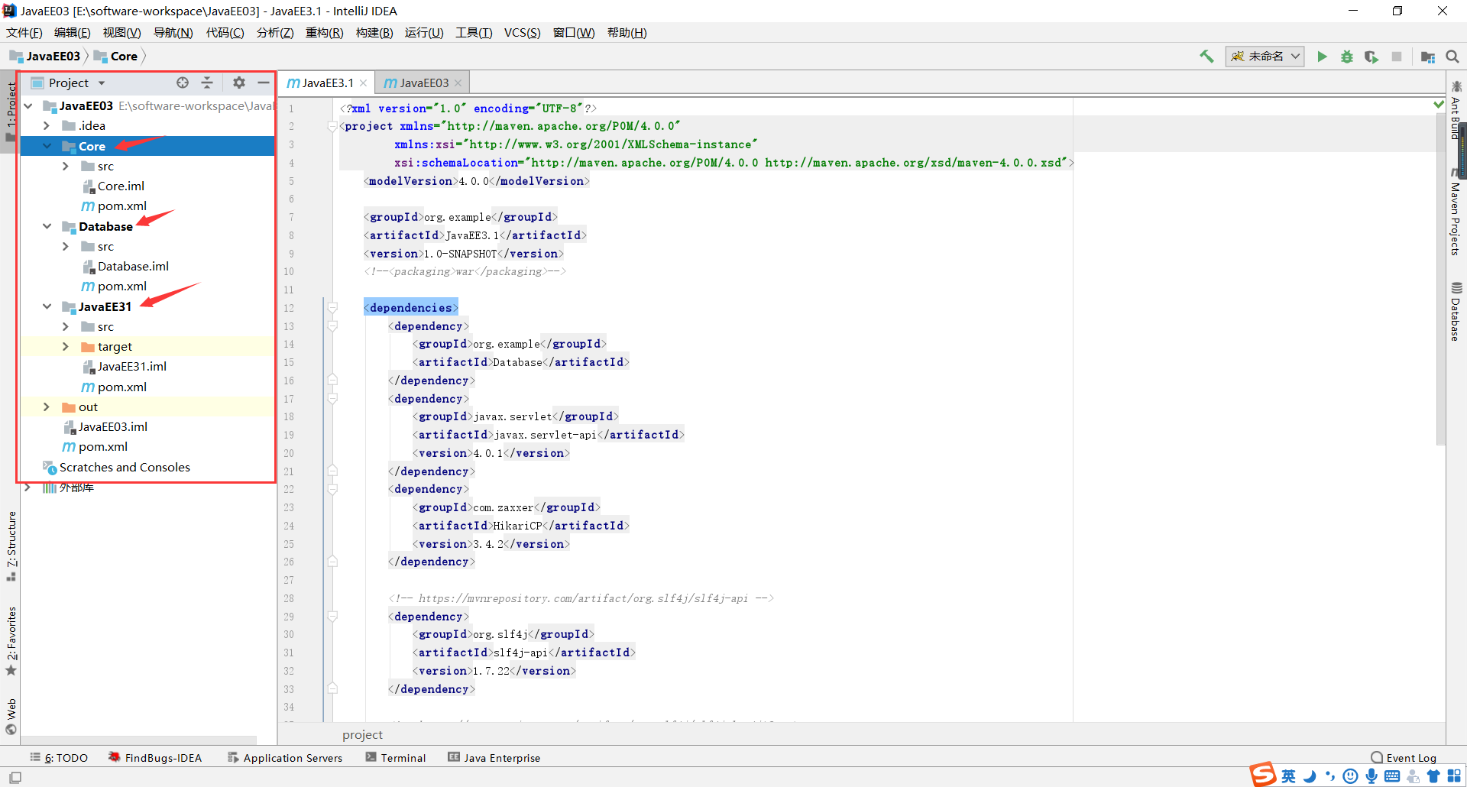Collapse the Database module
Viewport: 1467px width, 787px height.
click(x=47, y=227)
